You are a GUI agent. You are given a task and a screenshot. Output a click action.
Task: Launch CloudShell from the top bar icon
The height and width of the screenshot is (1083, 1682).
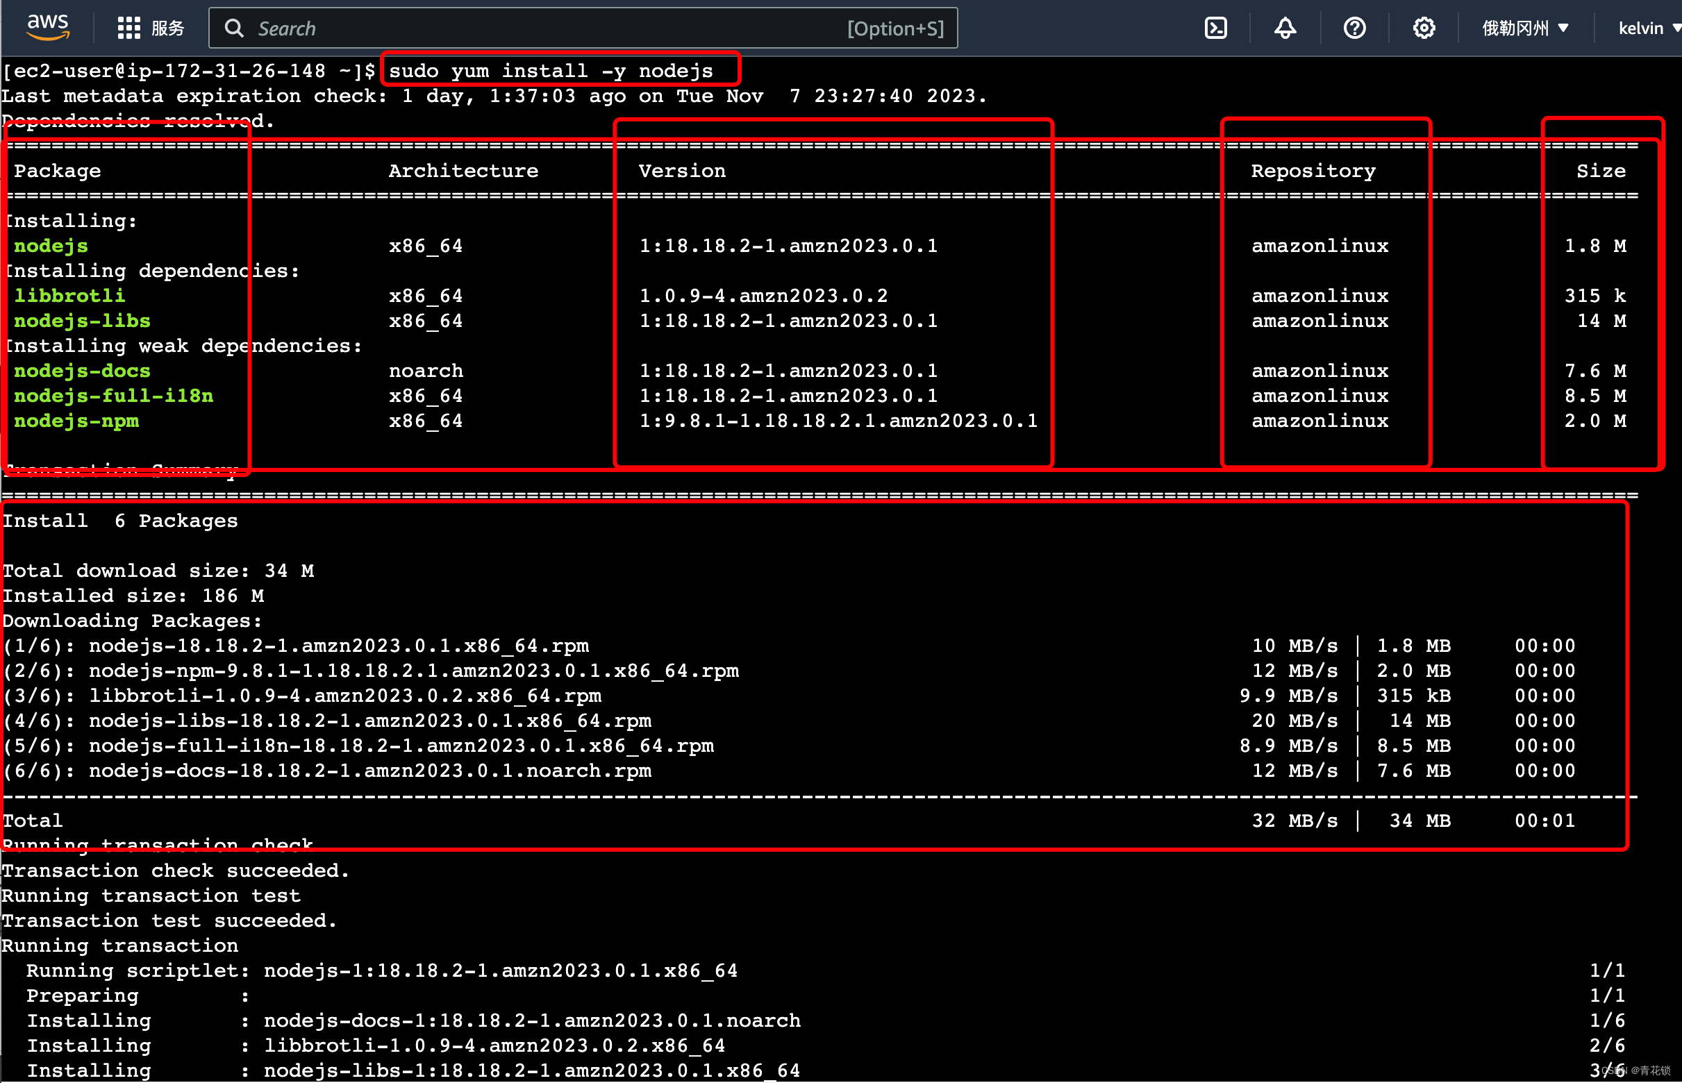pyautogui.click(x=1215, y=28)
